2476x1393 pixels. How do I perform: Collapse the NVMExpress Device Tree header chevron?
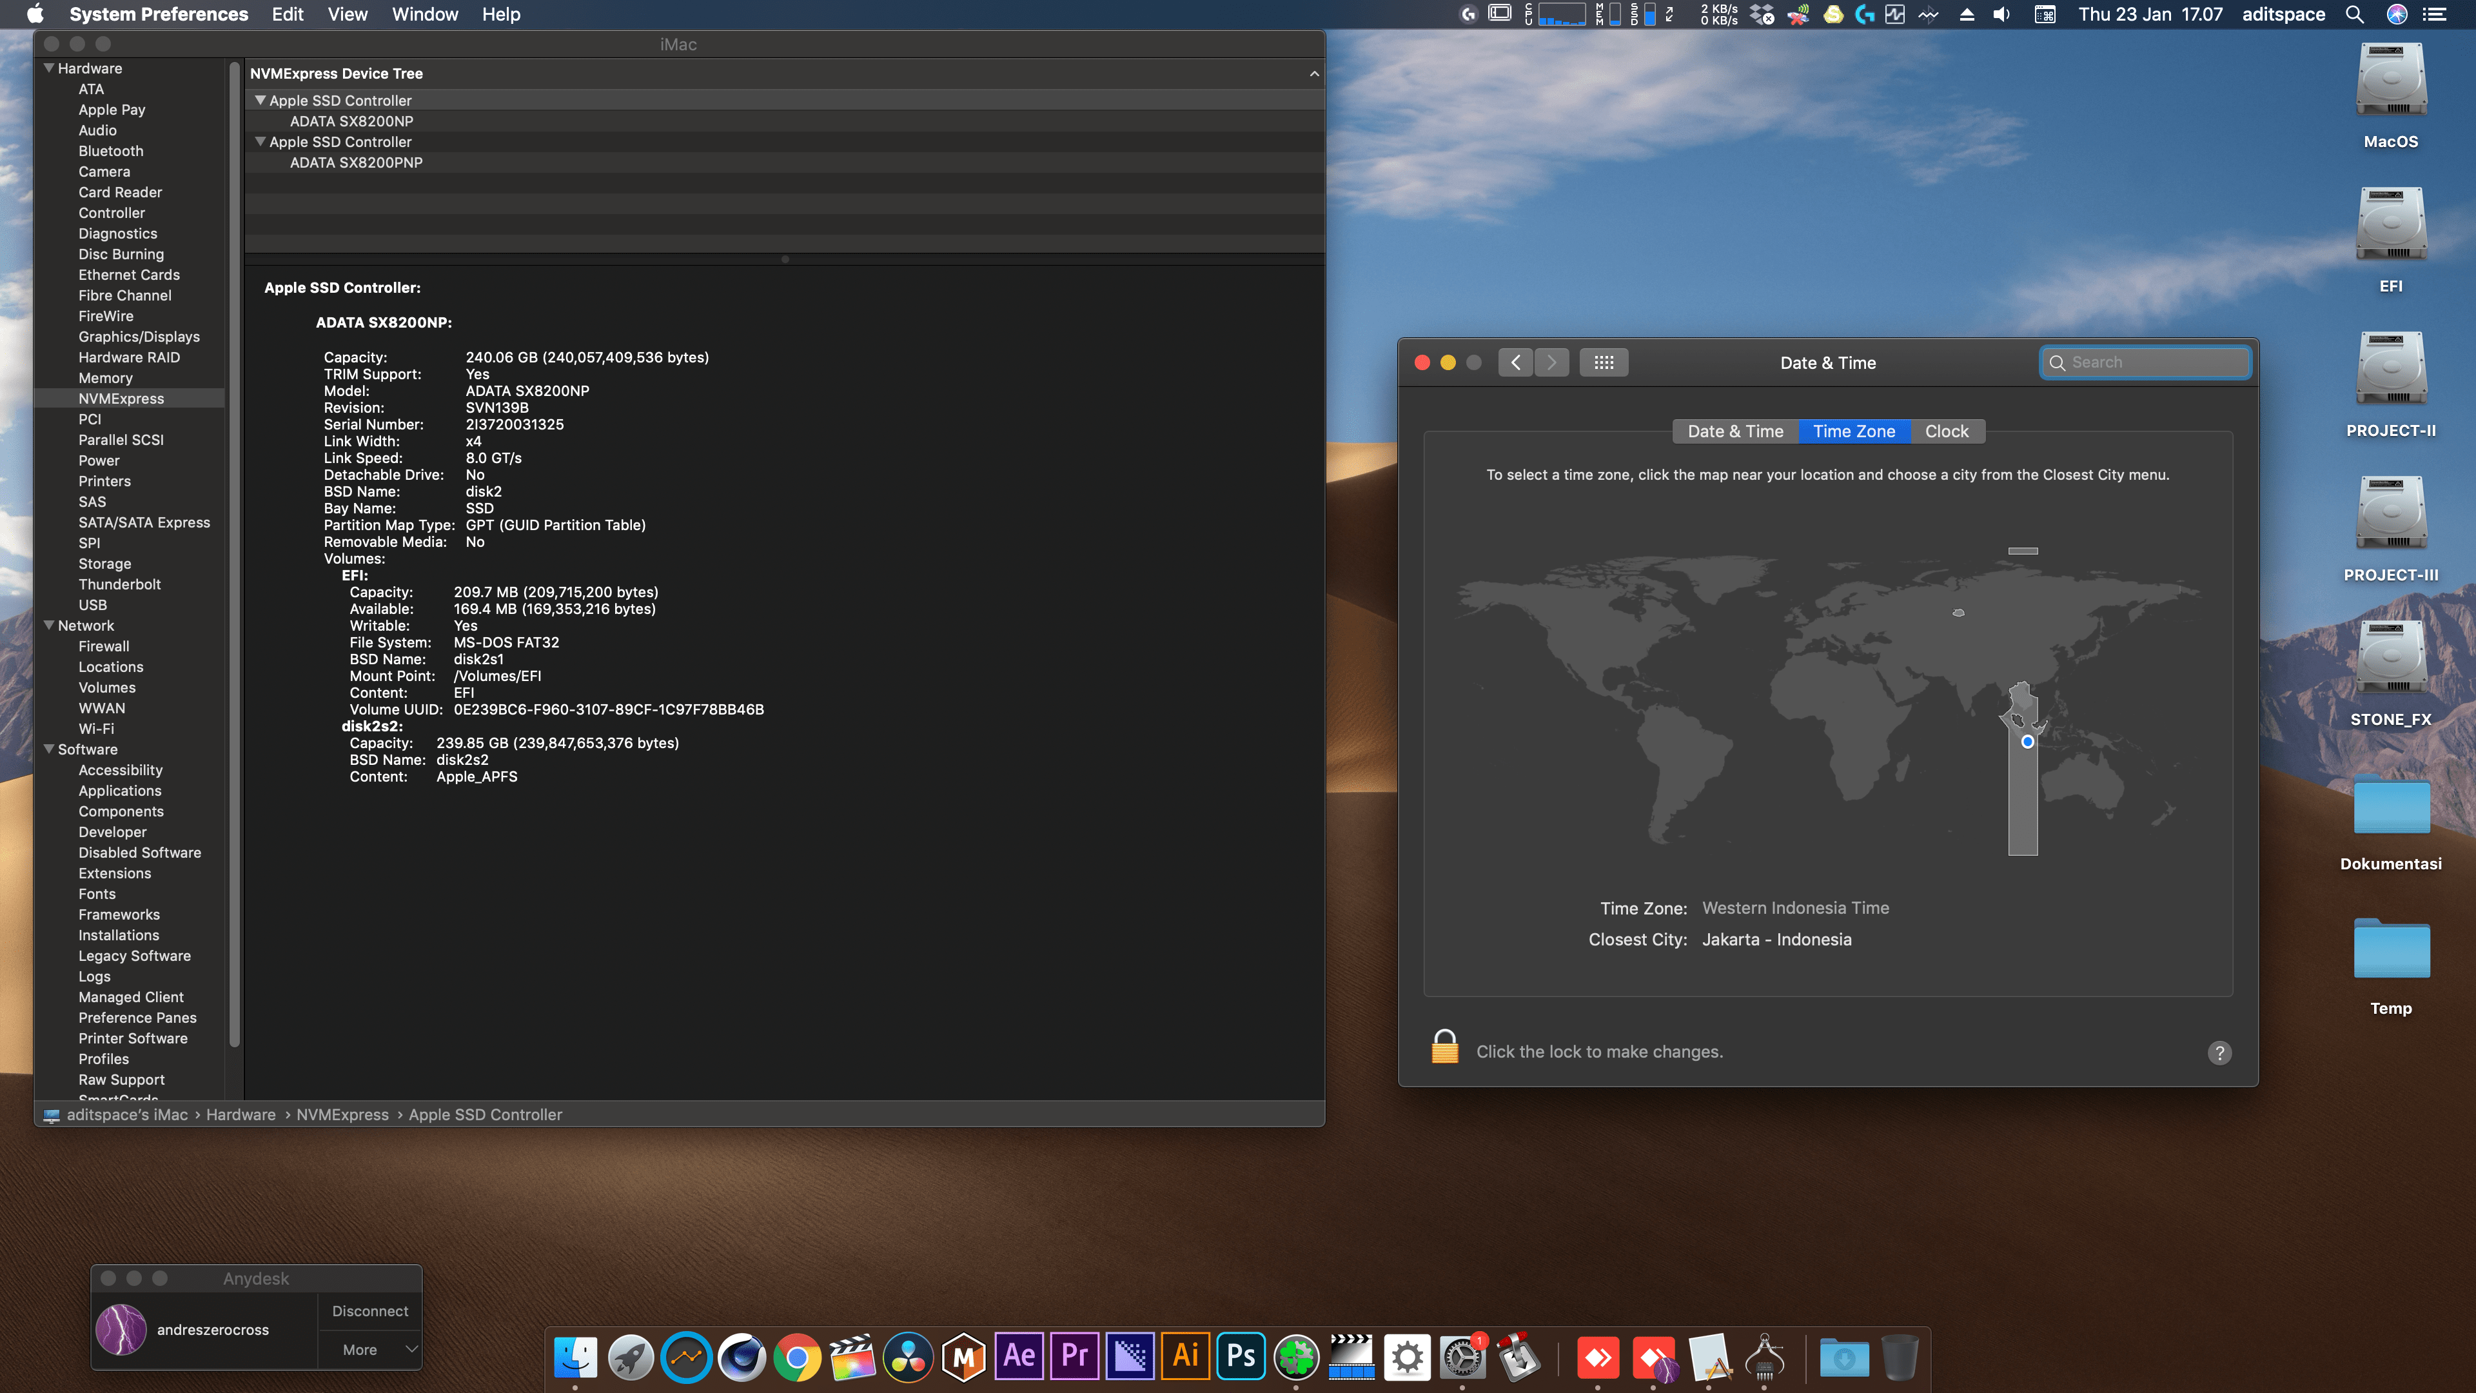1314,73
